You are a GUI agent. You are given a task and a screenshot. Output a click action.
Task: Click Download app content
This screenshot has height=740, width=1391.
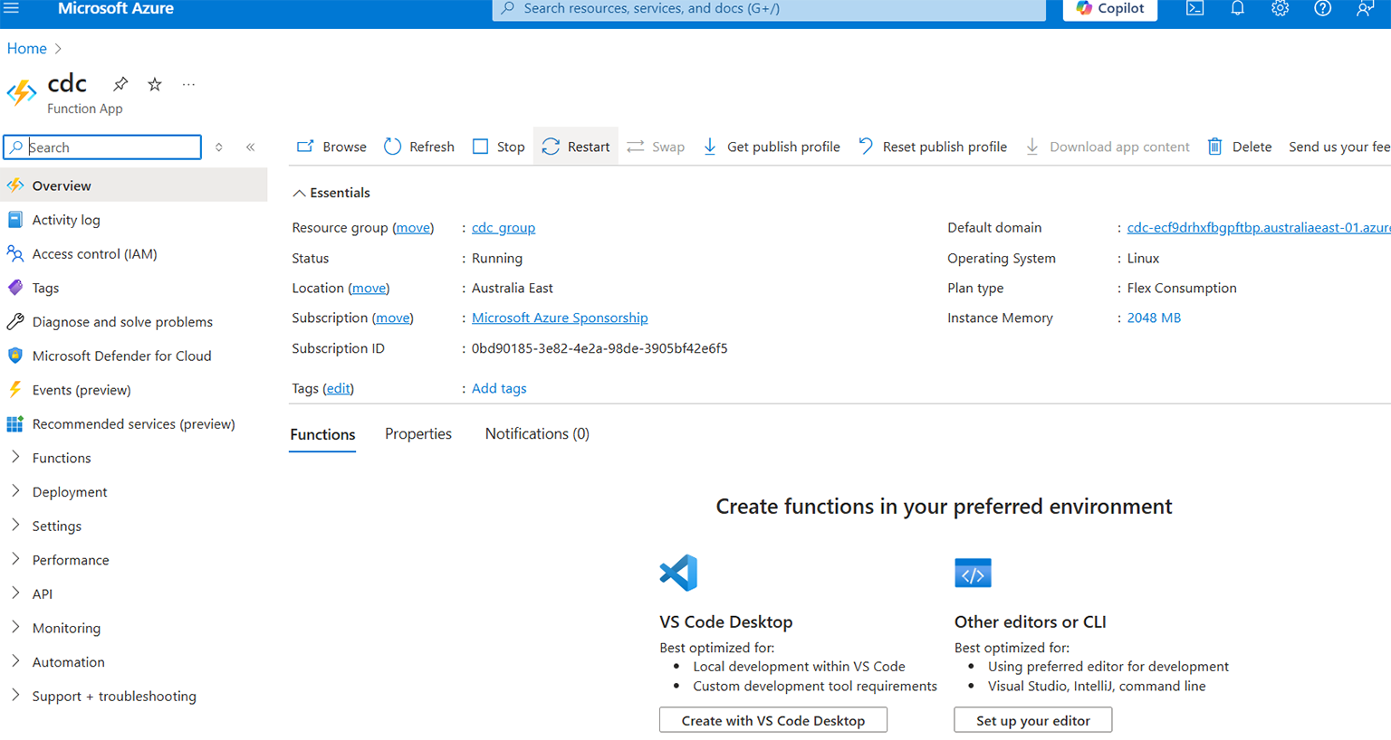pyautogui.click(x=1108, y=147)
